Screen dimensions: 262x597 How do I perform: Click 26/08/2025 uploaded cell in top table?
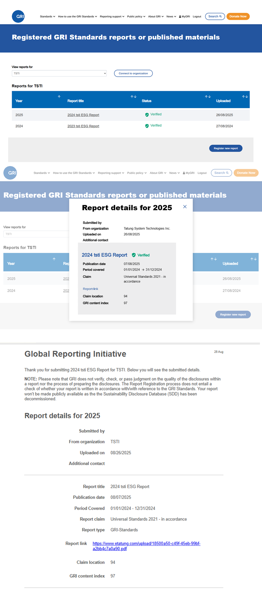click(x=225, y=115)
